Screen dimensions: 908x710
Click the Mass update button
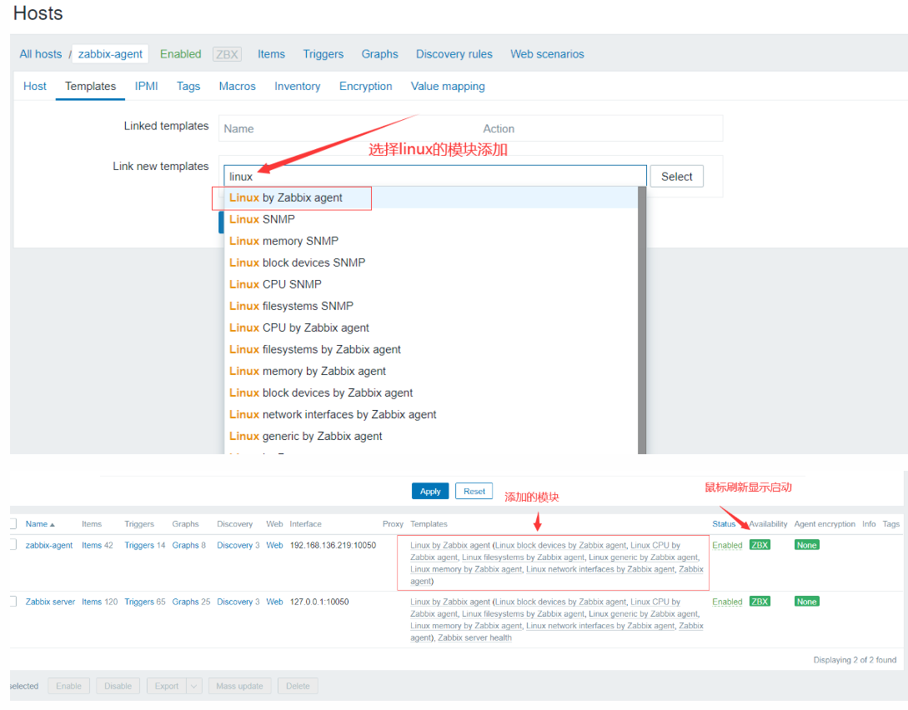[240, 687]
